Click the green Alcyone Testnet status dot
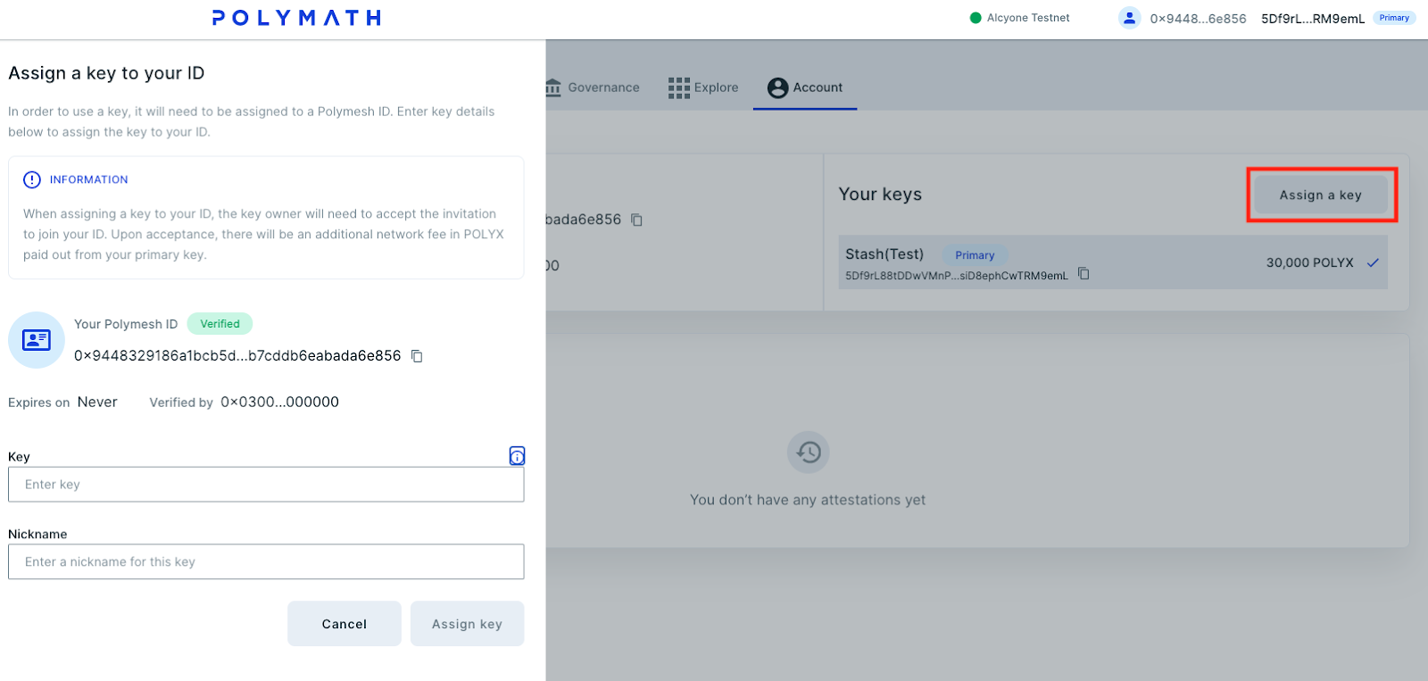The image size is (1428, 681). pos(976,18)
